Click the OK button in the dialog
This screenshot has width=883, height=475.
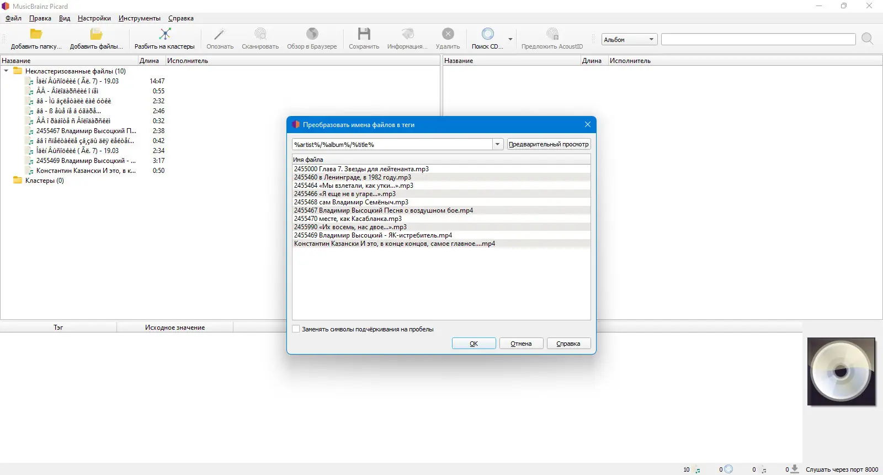tap(474, 344)
